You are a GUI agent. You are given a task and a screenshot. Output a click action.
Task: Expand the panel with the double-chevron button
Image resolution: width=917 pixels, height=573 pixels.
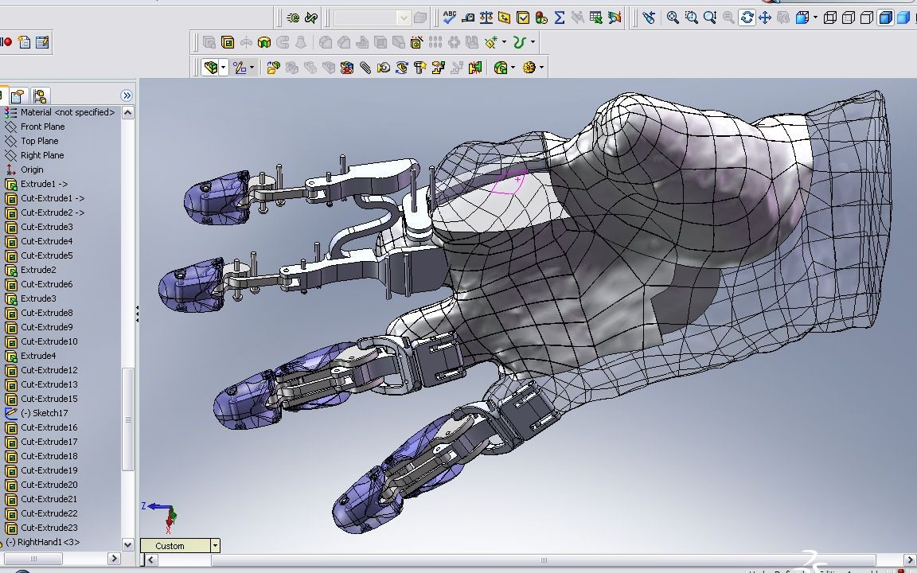coord(127,95)
